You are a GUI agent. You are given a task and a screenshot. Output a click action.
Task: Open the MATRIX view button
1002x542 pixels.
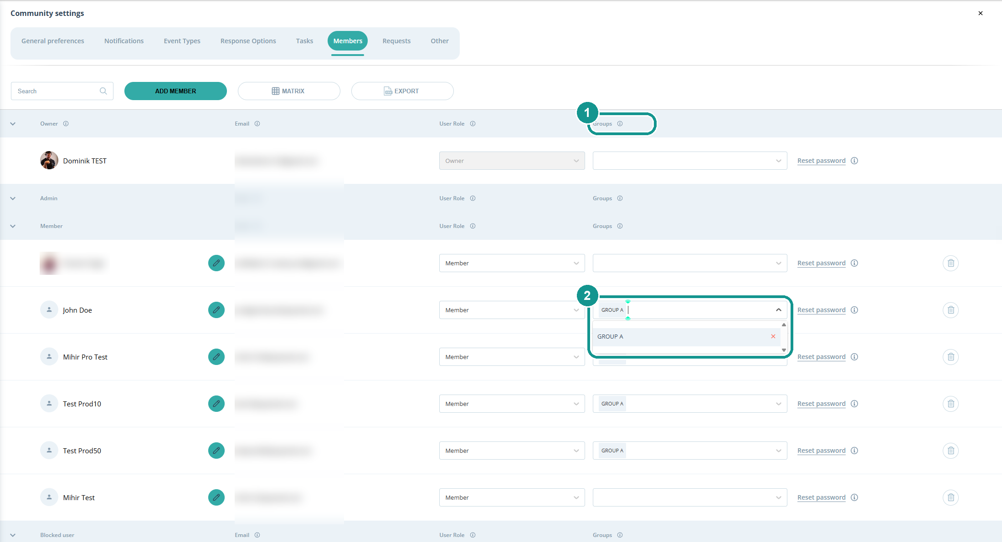(289, 91)
